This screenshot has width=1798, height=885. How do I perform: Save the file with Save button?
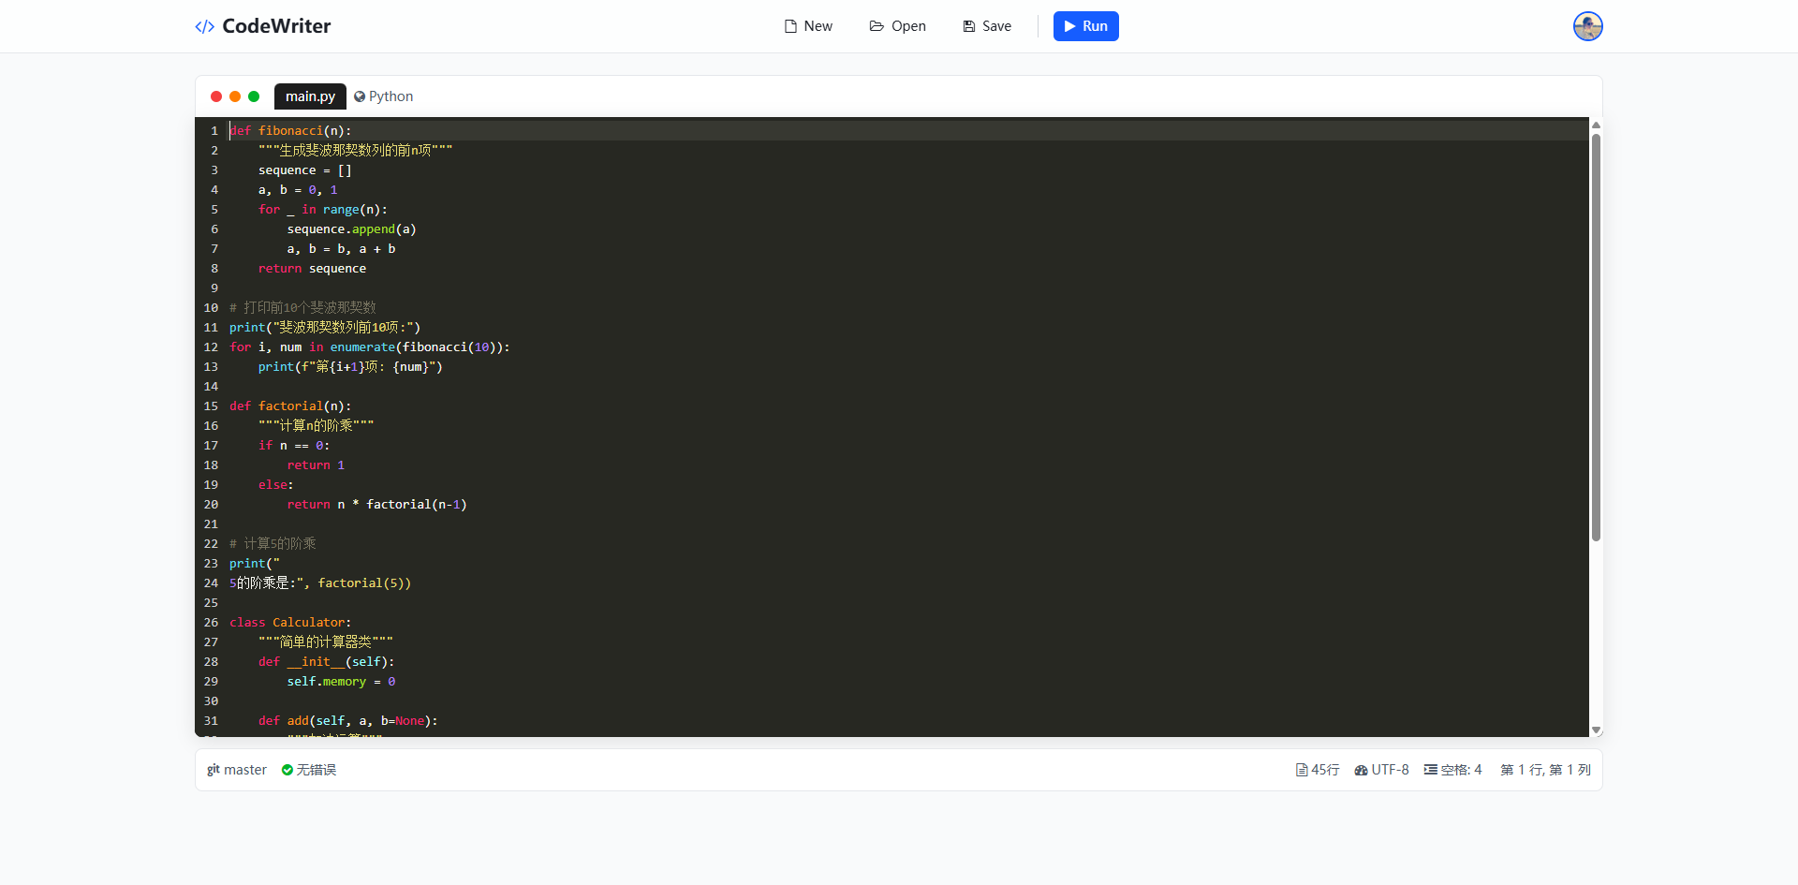click(x=987, y=26)
